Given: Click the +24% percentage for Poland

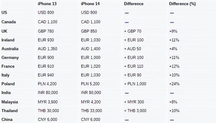Looking at the screenshot, I should (174, 84).
